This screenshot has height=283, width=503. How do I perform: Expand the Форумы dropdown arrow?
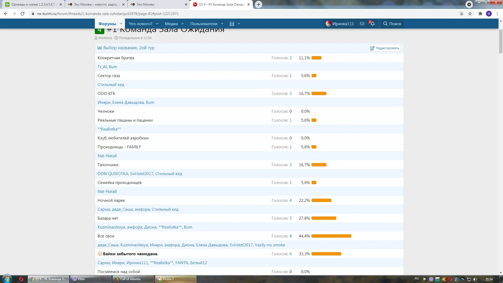point(121,24)
